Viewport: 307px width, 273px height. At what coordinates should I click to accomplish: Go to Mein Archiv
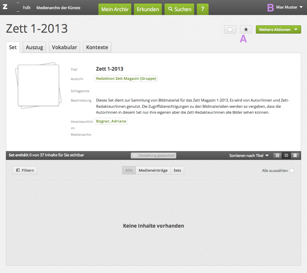coord(115,9)
